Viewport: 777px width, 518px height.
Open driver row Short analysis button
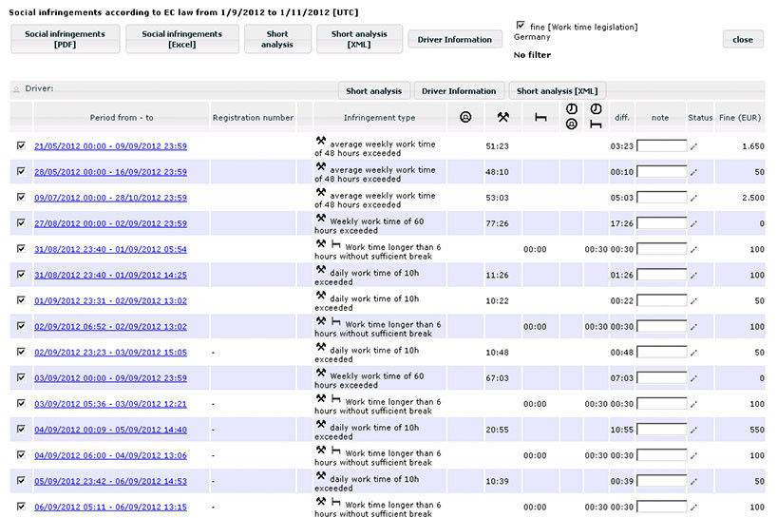point(374,91)
